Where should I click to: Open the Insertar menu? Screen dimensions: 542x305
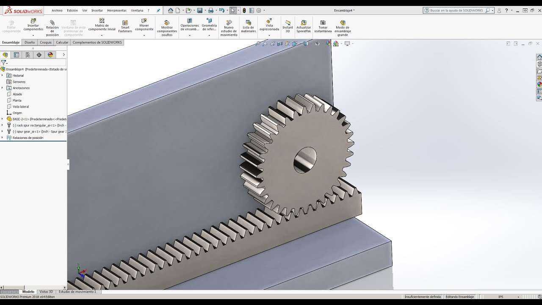(97, 10)
